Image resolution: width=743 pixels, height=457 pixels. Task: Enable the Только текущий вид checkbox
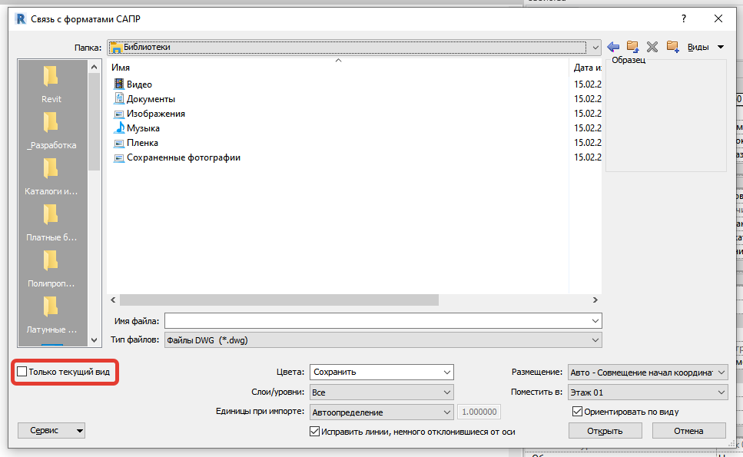[x=22, y=372]
